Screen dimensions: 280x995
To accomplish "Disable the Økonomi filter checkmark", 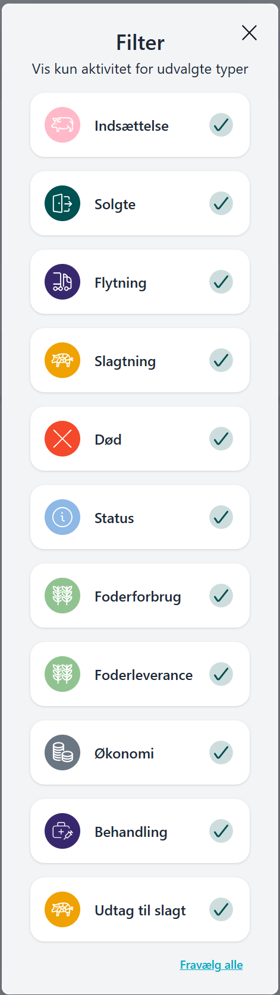I will tap(221, 752).
